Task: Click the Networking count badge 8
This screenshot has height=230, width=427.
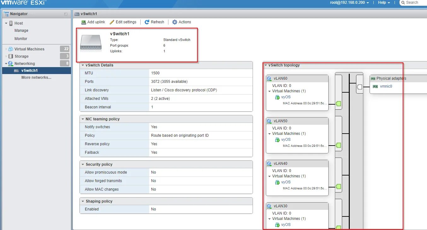Action: 65,63
